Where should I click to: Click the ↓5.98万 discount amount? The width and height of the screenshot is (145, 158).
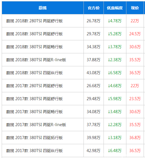tap(115, 99)
